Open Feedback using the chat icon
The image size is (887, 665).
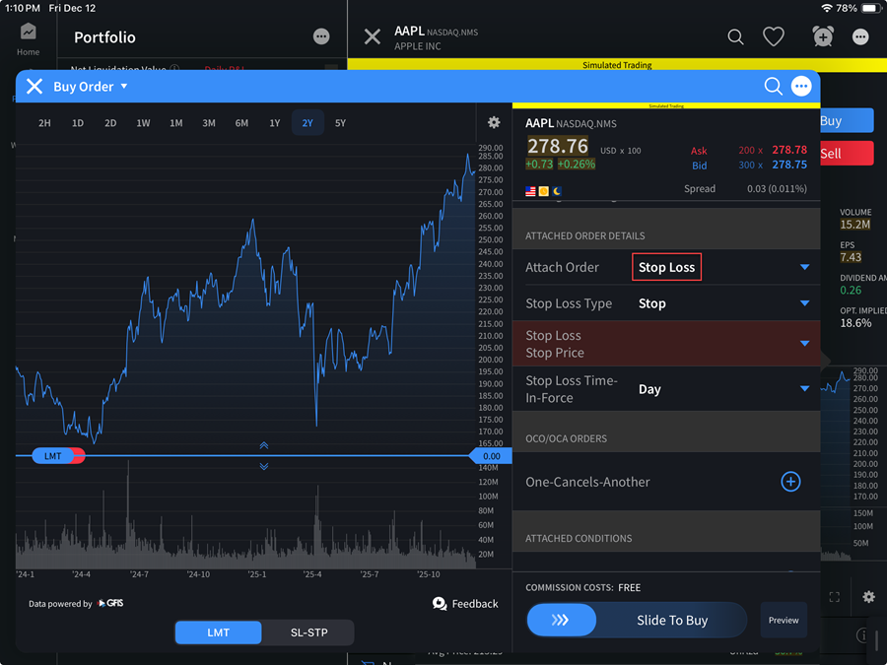click(x=440, y=603)
